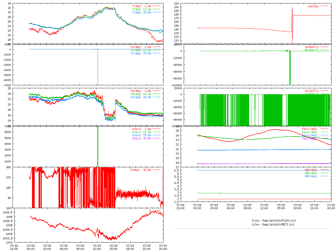Click the Lys(kg) legend label
This screenshot has height=252, width=336.
[x=313, y=6]
